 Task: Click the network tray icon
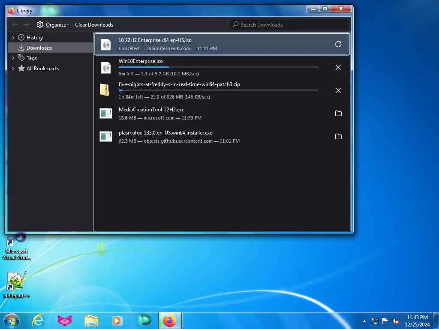tap(375, 321)
